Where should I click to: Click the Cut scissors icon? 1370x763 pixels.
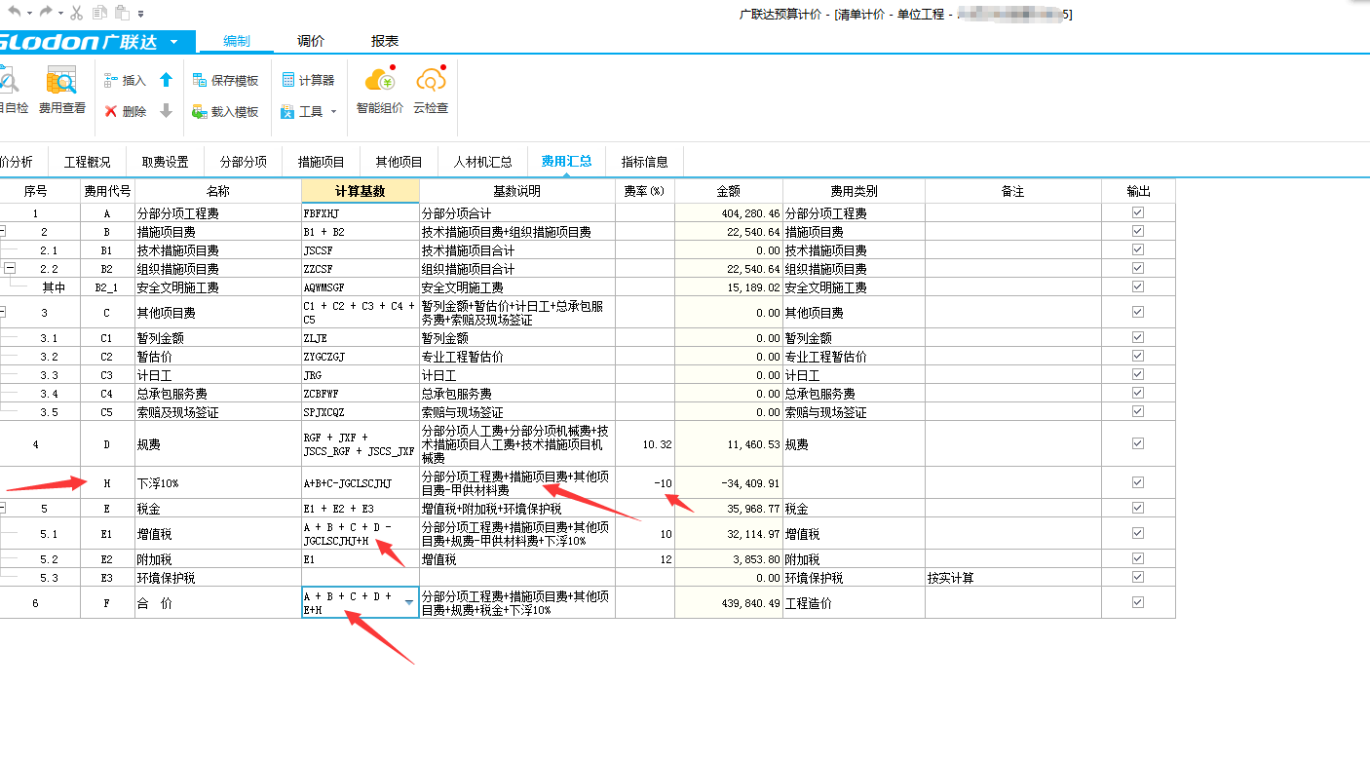[x=77, y=13]
